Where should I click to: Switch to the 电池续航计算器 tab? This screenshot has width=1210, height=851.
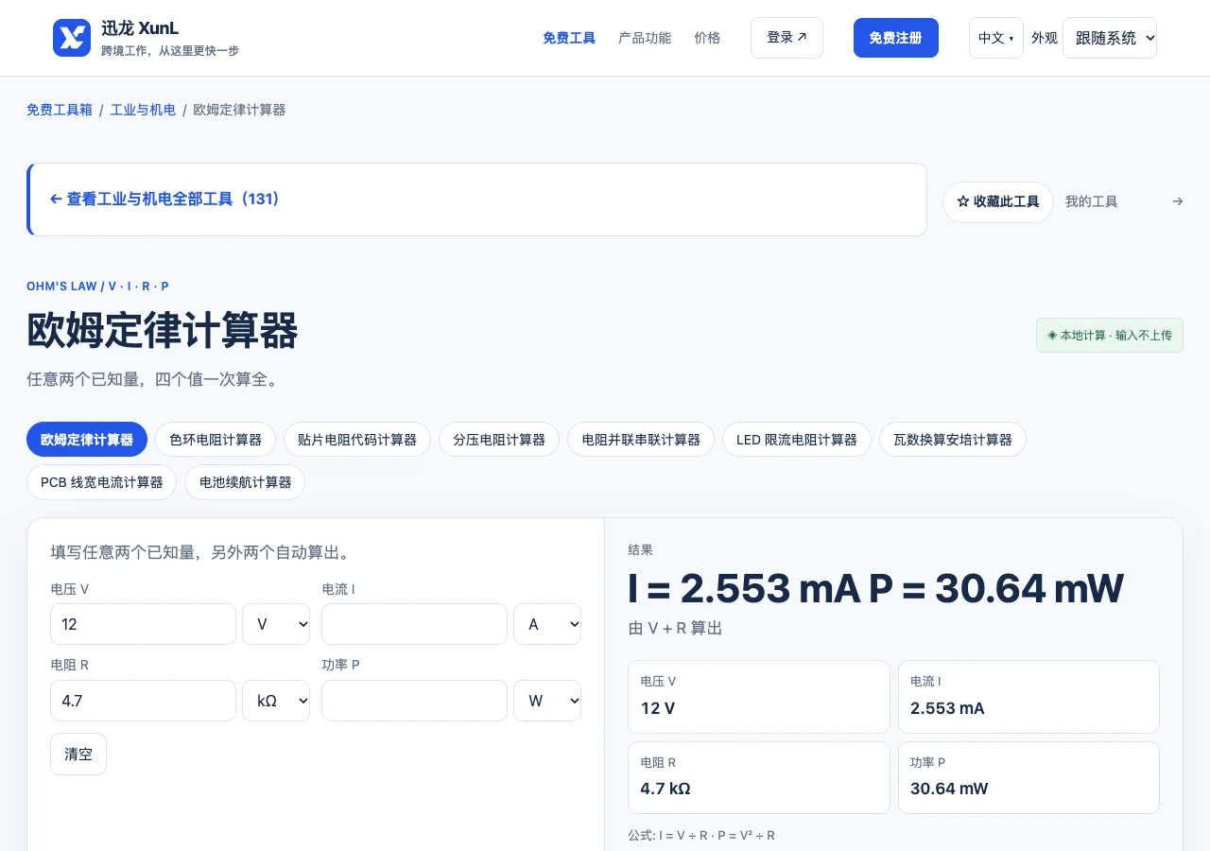245,482
